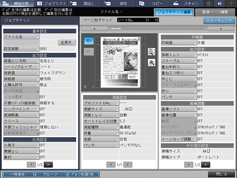The image size is (237, 178).
Task: Open the 小冊子 booklet setting
Action: [x=21, y=145]
